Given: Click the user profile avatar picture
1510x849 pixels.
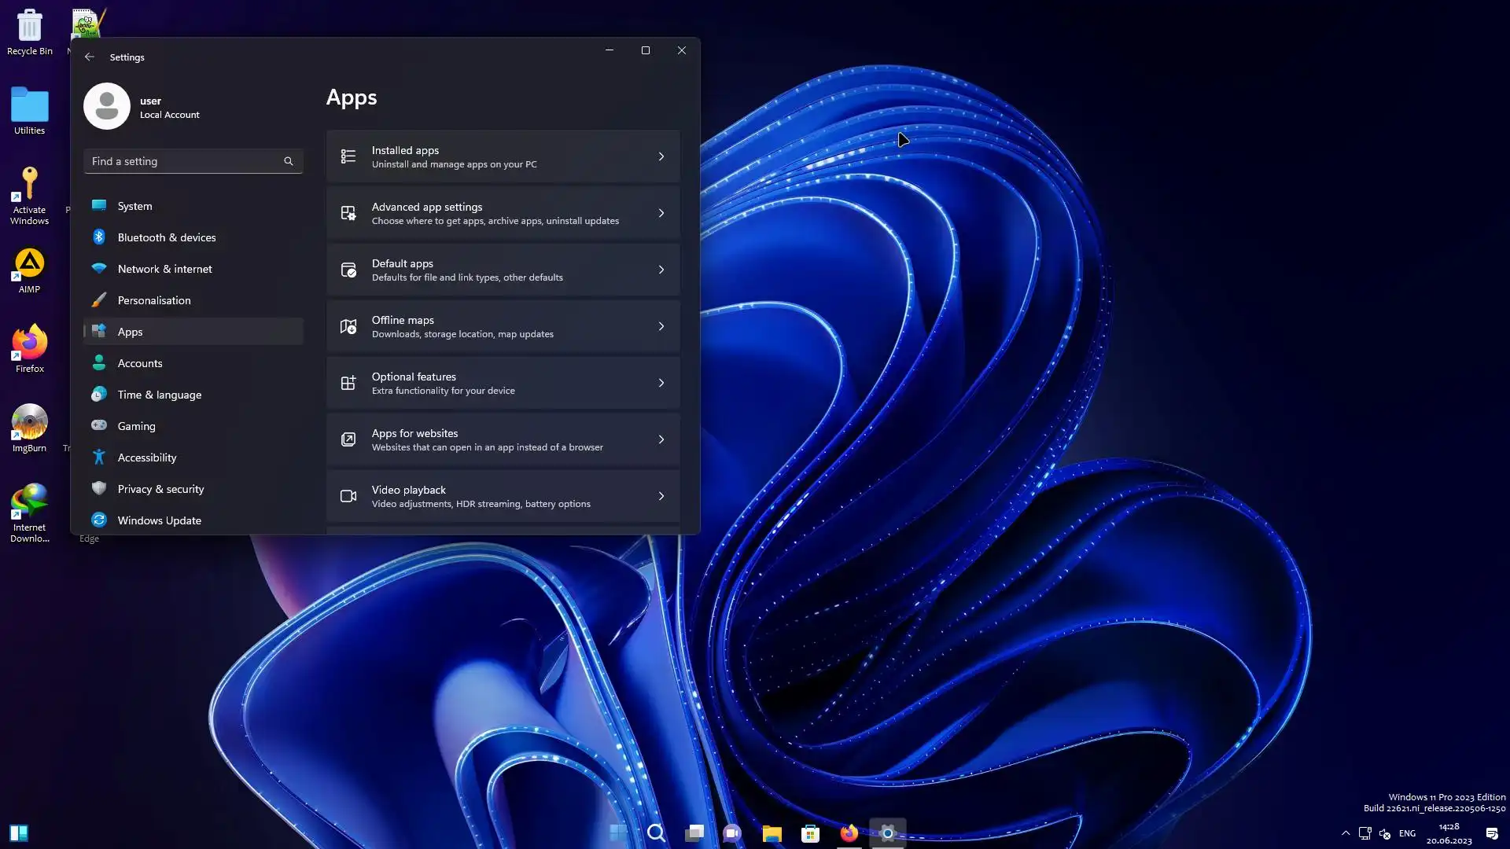Looking at the screenshot, I should pyautogui.click(x=107, y=106).
